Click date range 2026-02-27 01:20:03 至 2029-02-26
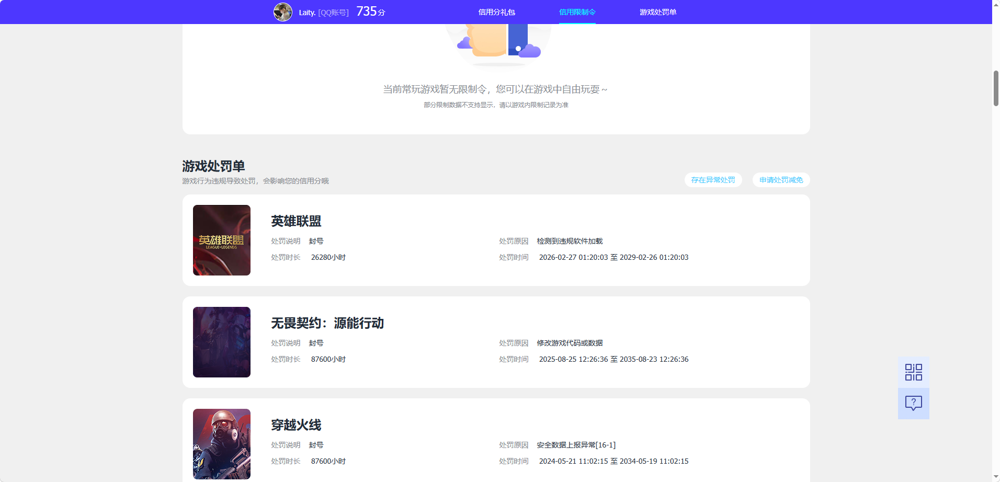The width and height of the screenshot is (1000, 482). click(613, 257)
